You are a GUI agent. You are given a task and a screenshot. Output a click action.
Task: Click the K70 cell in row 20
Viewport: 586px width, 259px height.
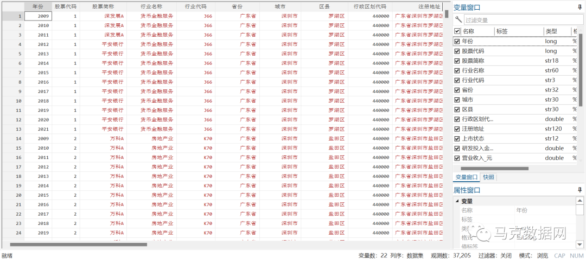tap(196, 195)
